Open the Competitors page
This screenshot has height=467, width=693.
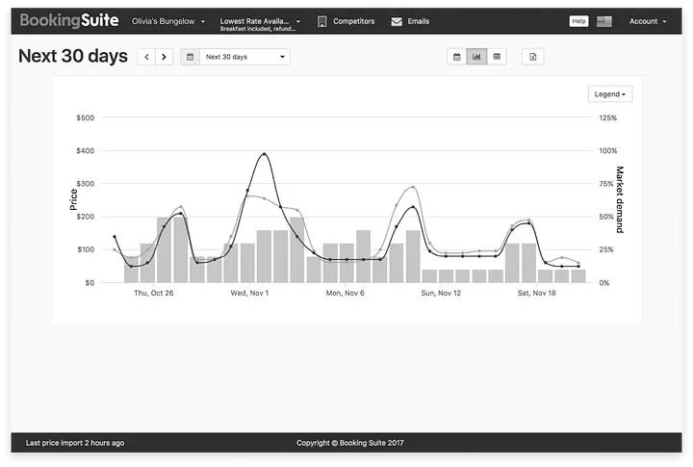(353, 21)
